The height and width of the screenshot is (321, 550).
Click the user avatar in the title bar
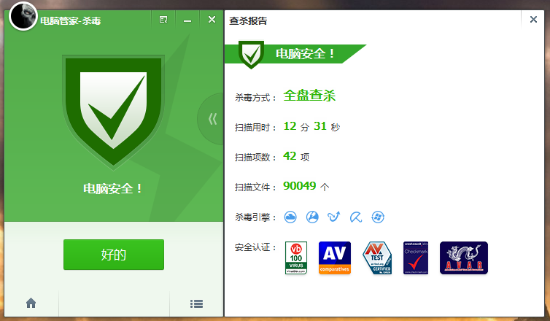[23, 16]
